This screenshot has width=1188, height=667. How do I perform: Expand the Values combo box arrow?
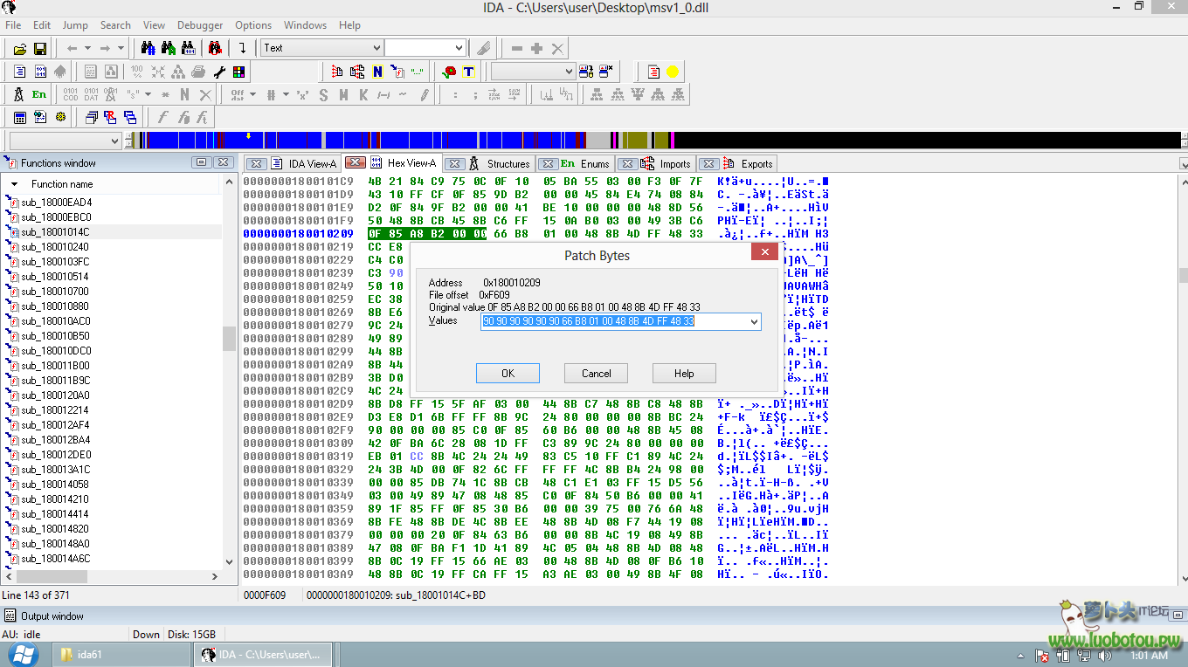tap(754, 321)
